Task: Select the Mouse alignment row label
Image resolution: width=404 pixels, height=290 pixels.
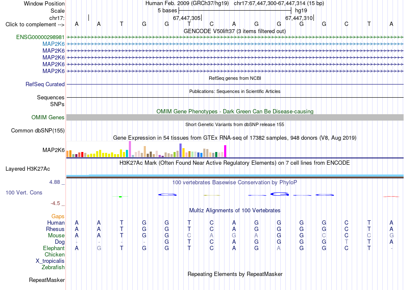Action: coord(57,236)
